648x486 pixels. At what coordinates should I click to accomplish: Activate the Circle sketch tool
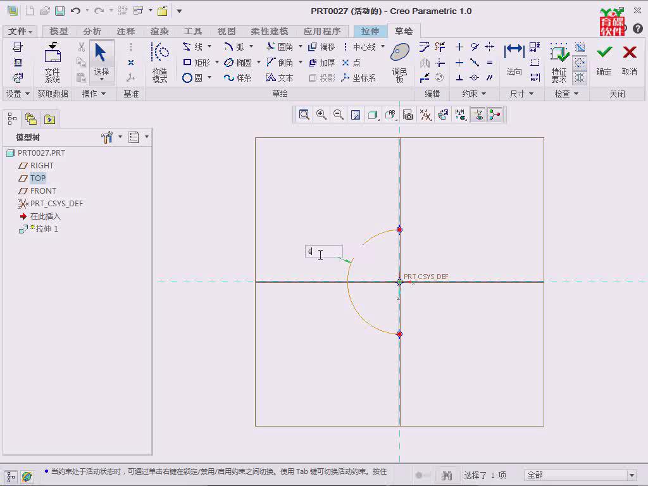(192, 78)
